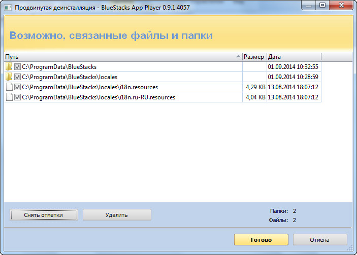Sort list by the Путь column header
This screenshot has height=255, width=357.
click(102, 57)
